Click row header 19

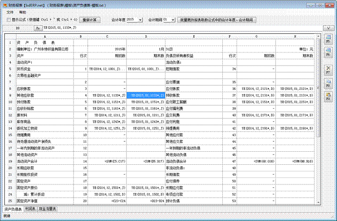pyautogui.click(x=10, y=161)
